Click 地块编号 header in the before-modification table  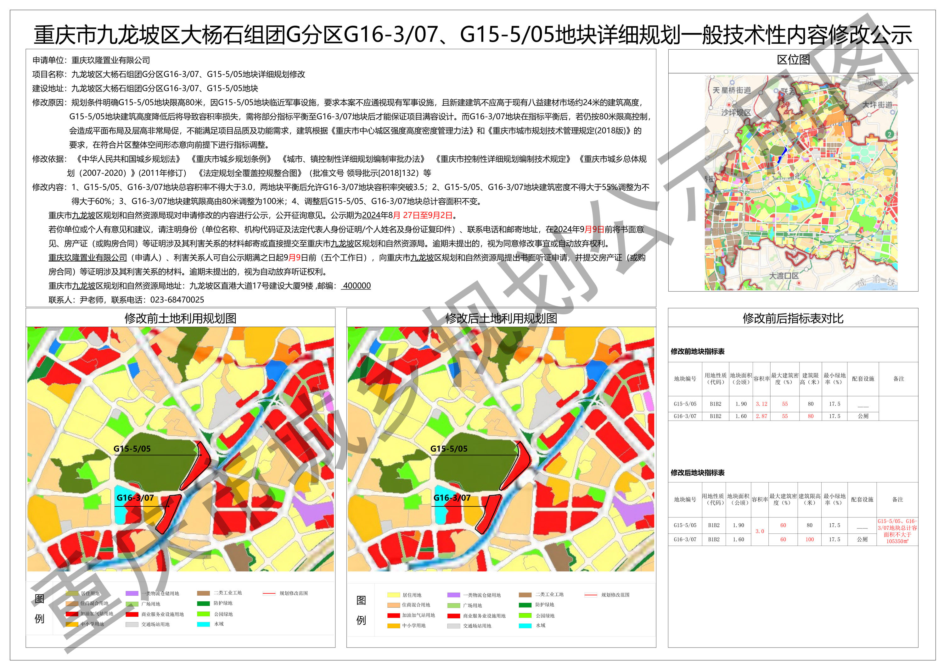click(x=685, y=379)
